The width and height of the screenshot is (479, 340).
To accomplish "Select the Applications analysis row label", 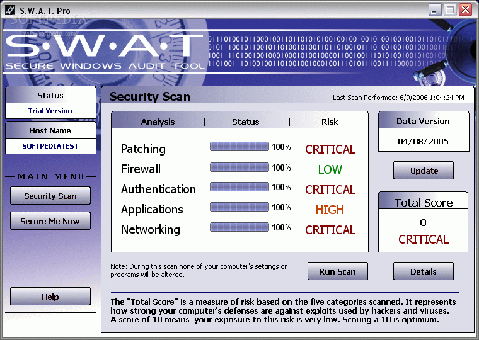I will 152,210.
